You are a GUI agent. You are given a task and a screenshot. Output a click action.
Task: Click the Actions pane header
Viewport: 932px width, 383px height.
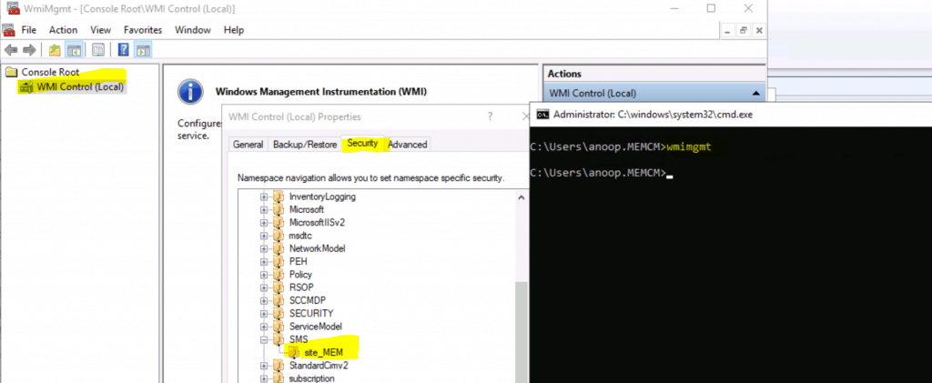click(x=653, y=74)
